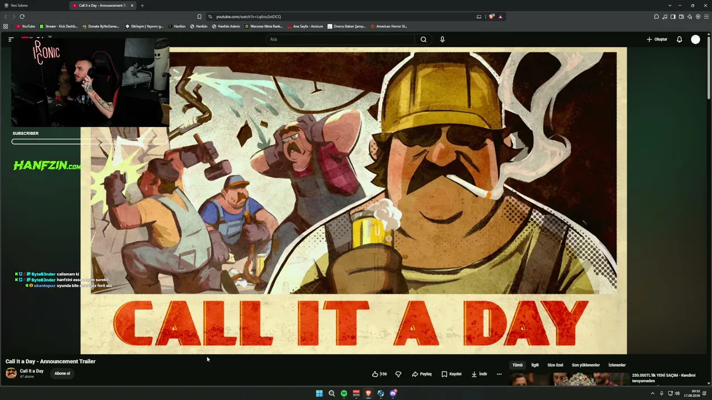Select the Size özel filter chip
712x400 pixels.
[x=555, y=365]
